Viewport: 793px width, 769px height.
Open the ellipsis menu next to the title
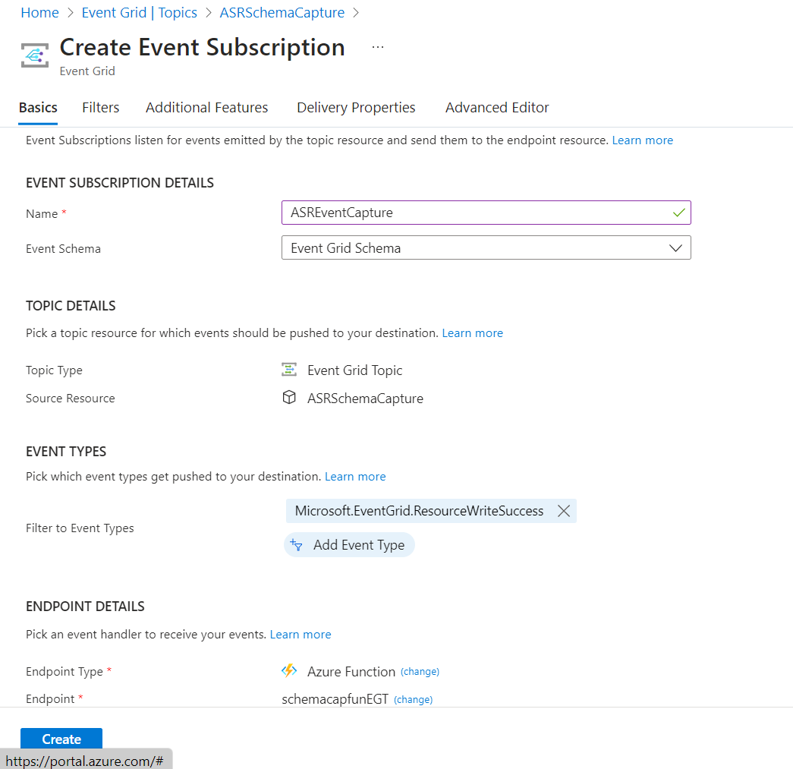tap(377, 46)
